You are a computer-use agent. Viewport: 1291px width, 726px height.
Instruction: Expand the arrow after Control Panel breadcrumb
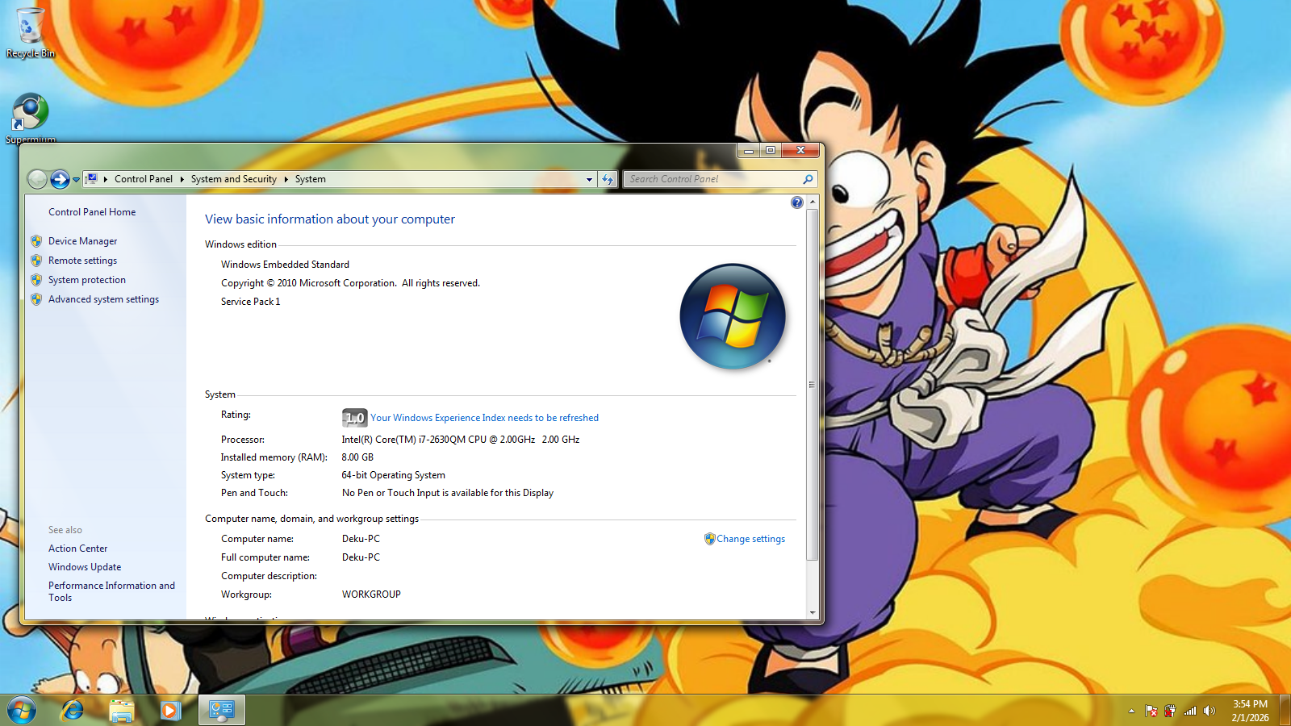[182, 179]
